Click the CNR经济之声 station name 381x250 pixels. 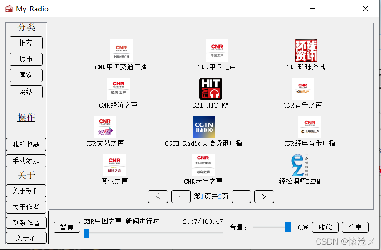[119, 105]
